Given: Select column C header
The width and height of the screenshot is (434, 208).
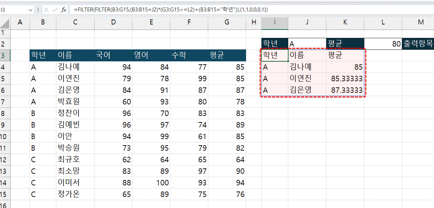Looking at the screenshot, I should [x=75, y=22].
